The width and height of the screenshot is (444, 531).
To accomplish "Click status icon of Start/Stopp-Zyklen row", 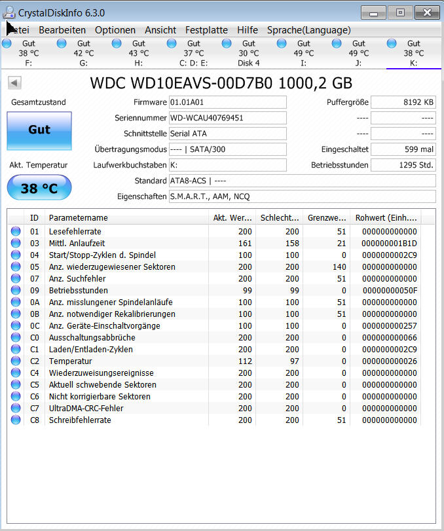I will tap(16, 255).
